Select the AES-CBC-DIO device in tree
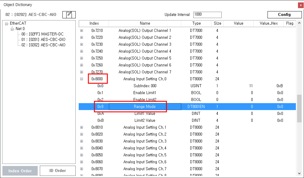The width and height of the screenshot is (304, 178). click(43, 40)
